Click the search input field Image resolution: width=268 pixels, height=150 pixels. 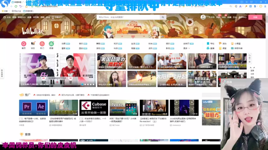[128, 17]
